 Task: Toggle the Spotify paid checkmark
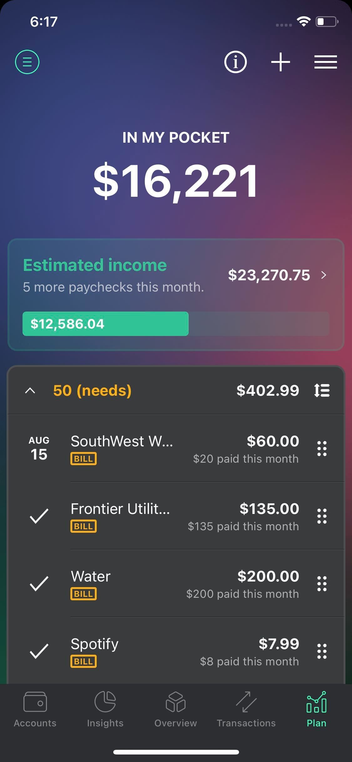point(39,651)
